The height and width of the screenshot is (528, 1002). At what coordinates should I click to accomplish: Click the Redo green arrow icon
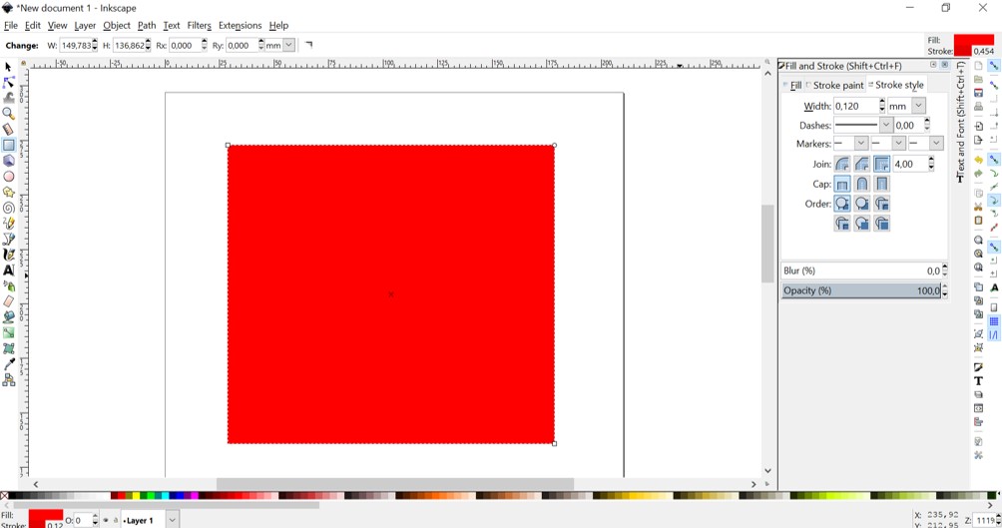[978, 174]
